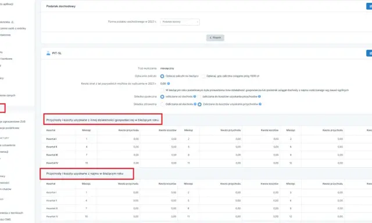The width and height of the screenshot is (372, 223).
Task: Click month 2 cost amount in rental table
Action: pos(276,192)
